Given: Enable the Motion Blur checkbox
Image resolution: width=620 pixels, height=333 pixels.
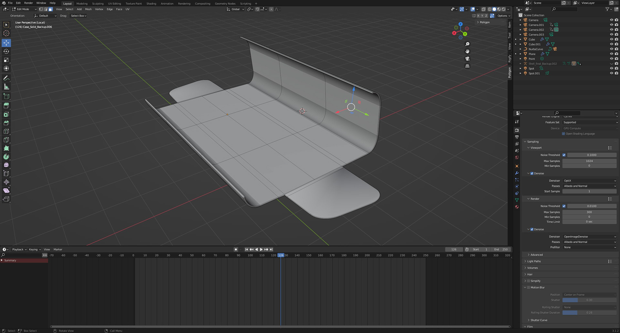Looking at the screenshot, I should 528,288.
